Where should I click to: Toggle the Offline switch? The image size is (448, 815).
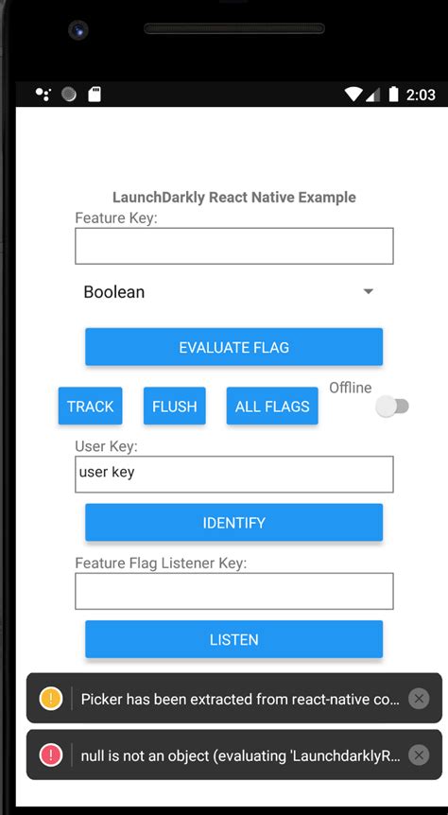(x=392, y=407)
